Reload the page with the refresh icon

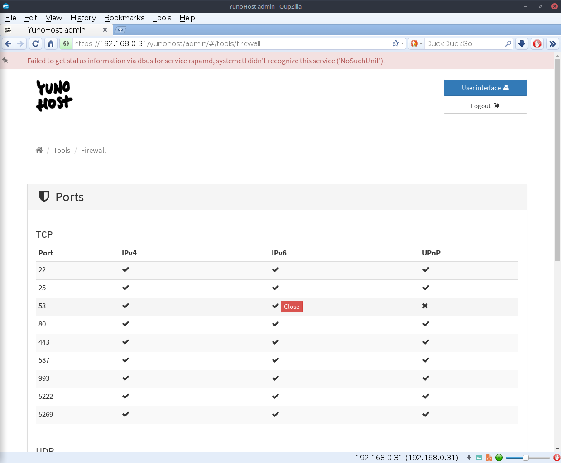36,43
